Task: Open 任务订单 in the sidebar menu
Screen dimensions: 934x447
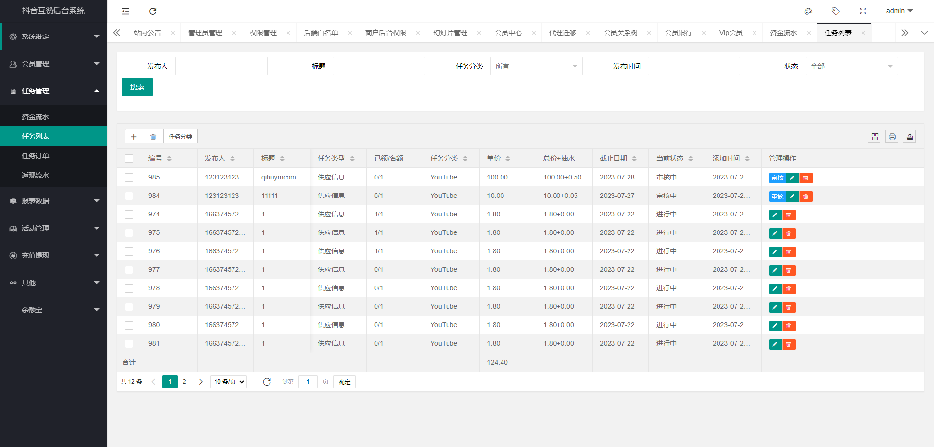Action: [36, 156]
